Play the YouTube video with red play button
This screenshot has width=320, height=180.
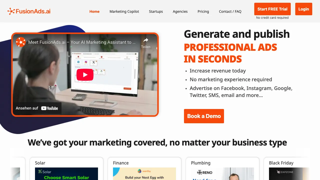(85, 74)
